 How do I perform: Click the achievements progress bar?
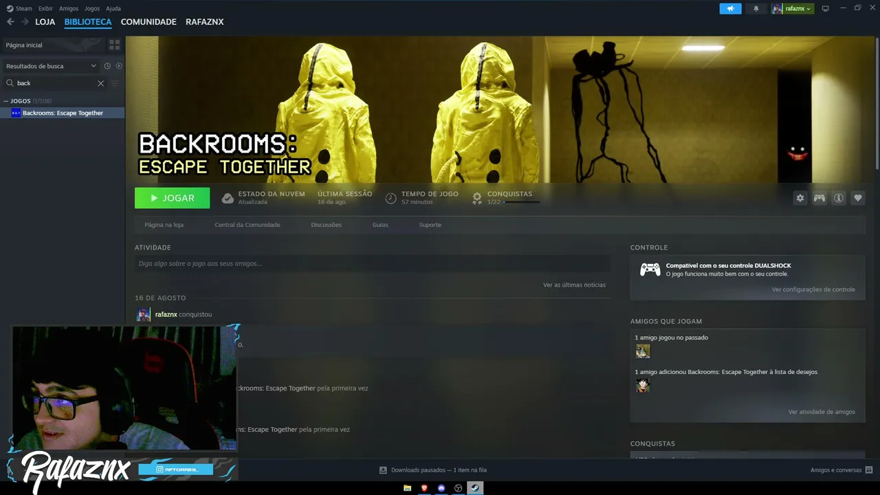(521, 202)
